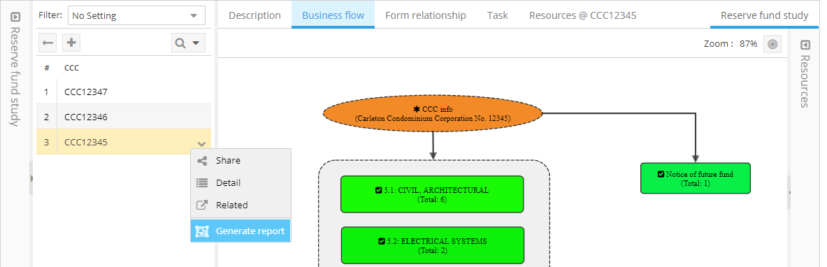This screenshot has width=827, height=267.
Task: Reset zoom with the target icon
Action: pyautogui.click(x=772, y=44)
